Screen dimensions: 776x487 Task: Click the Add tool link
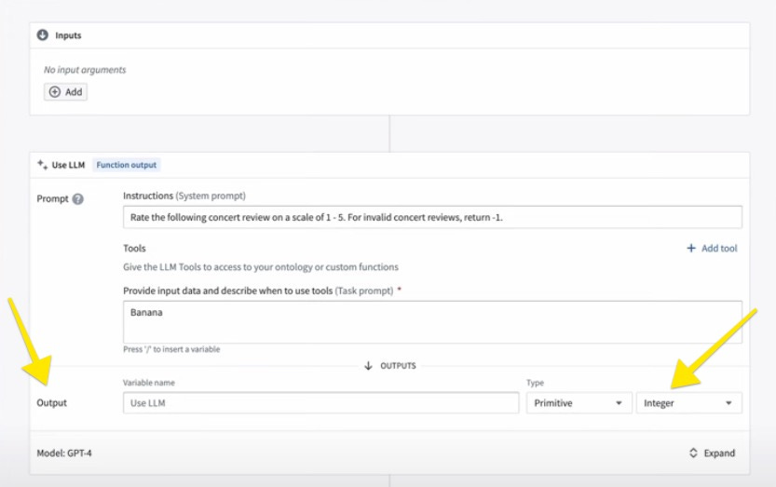[x=712, y=249]
